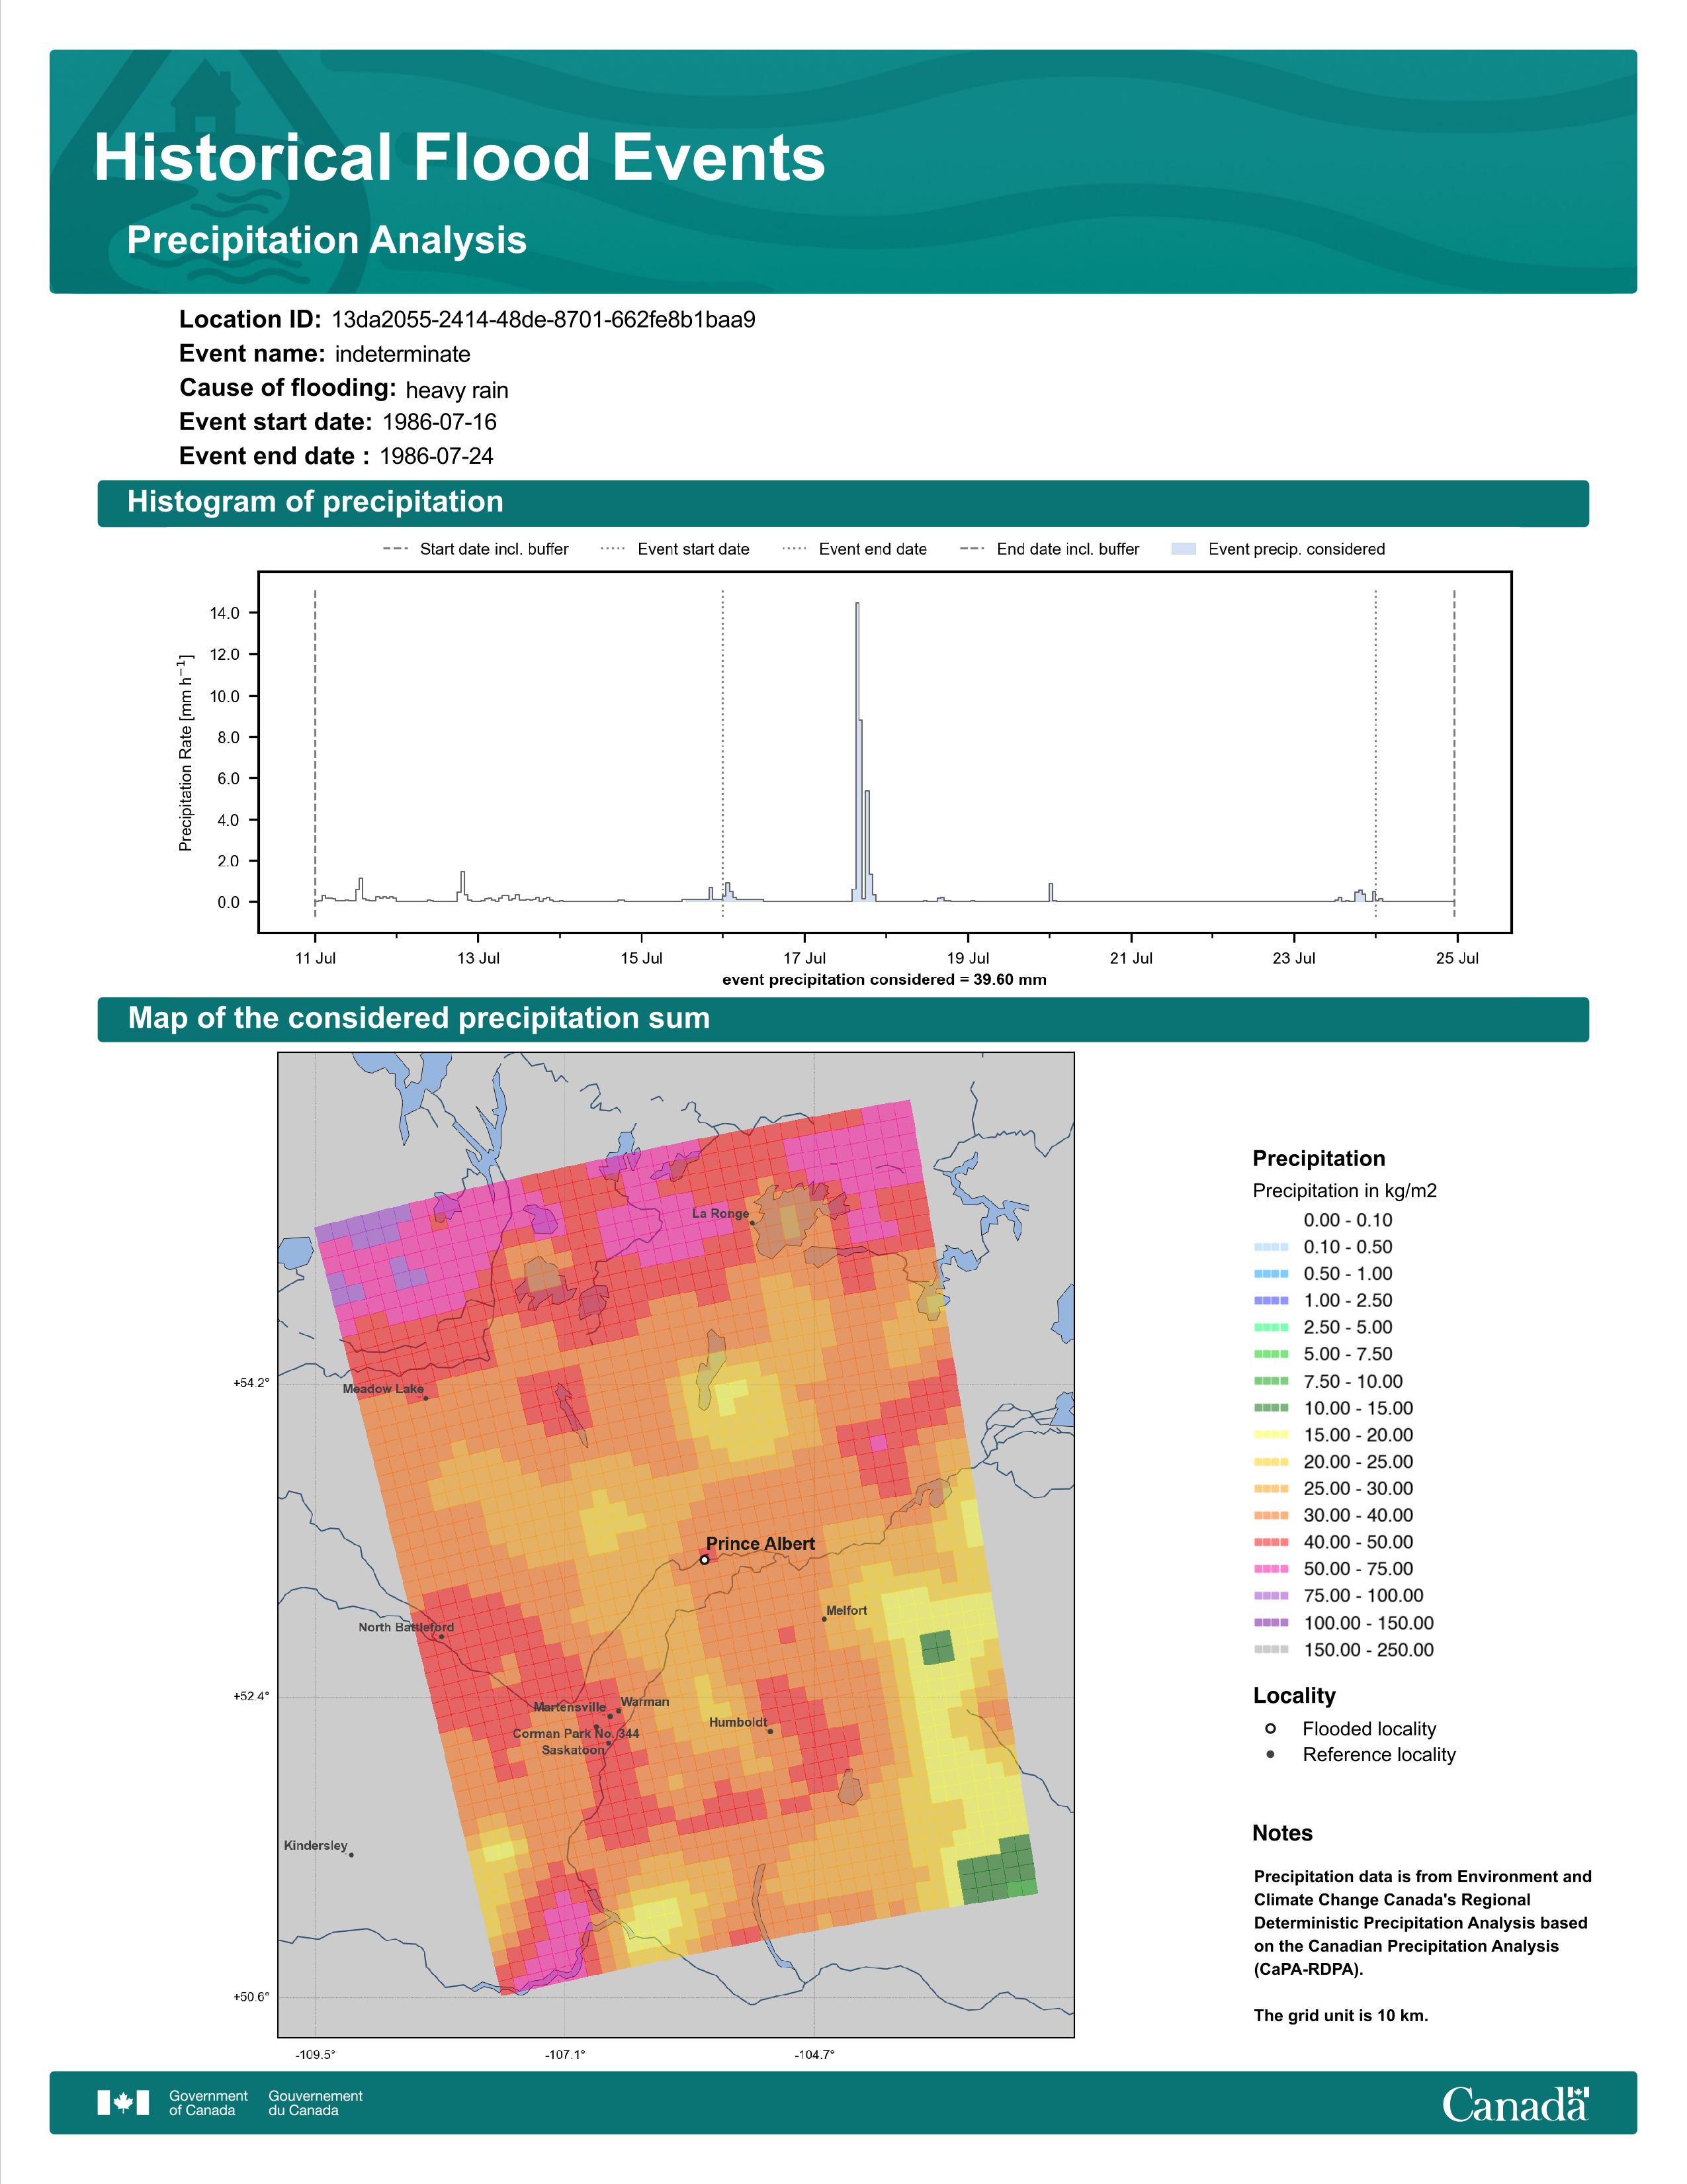
Task: Click the 15.00 - 20.00 precipitation color swatch
Action: 1272,1435
